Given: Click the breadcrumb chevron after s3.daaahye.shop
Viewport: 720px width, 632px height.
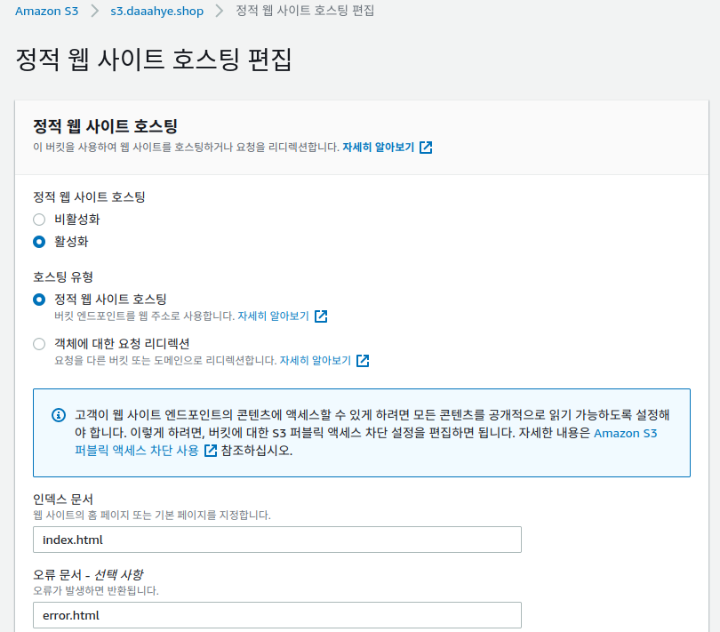Looking at the screenshot, I should [x=220, y=11].
